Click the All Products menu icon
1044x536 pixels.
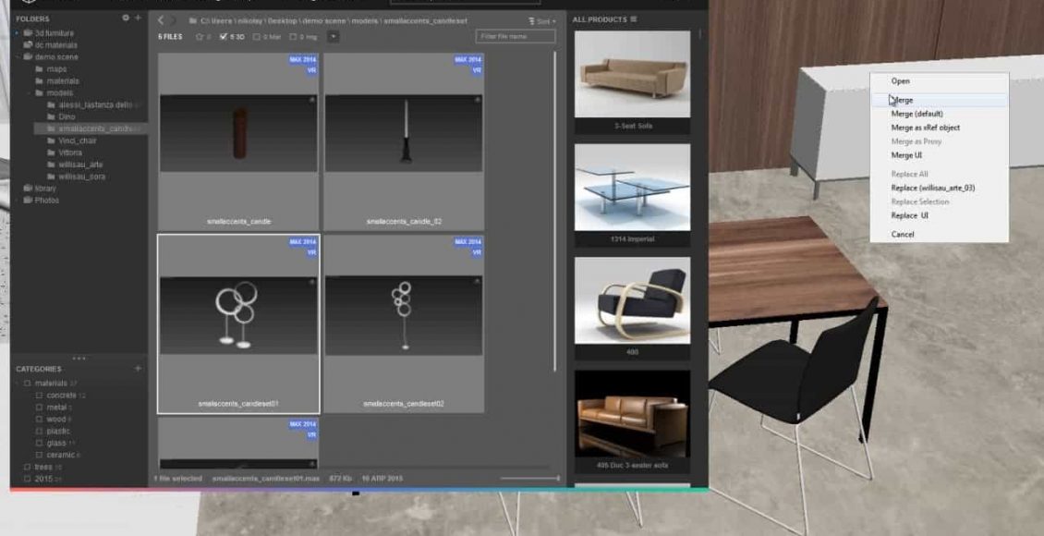pyautogui.click(x=634, y=19)
